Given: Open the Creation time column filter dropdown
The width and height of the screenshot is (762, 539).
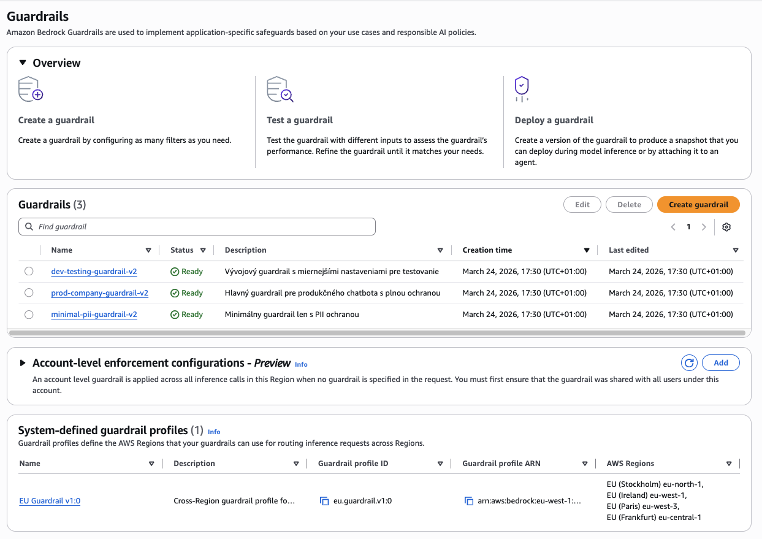Looking at the screenshot, I should [x=587, y=250].
